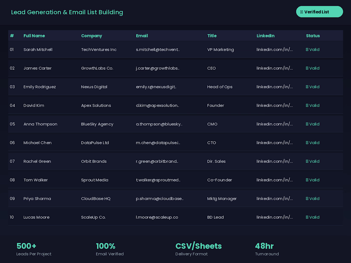The width and height of the screenshot is (351, 263).
Task: Click the Founder title in David Kim's row
Action: pyautogui.click(x=215, y=105)
